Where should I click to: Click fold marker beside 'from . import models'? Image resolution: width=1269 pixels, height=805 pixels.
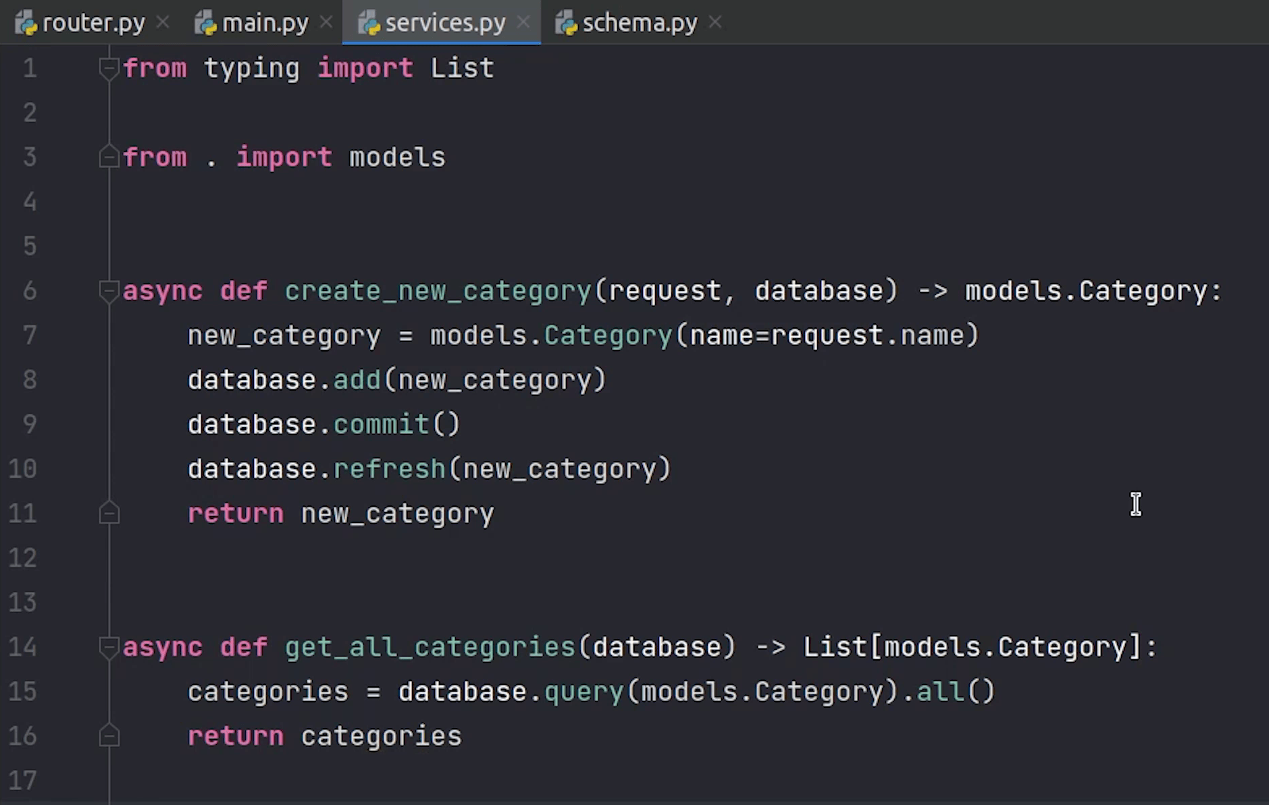tap(109, 157)
